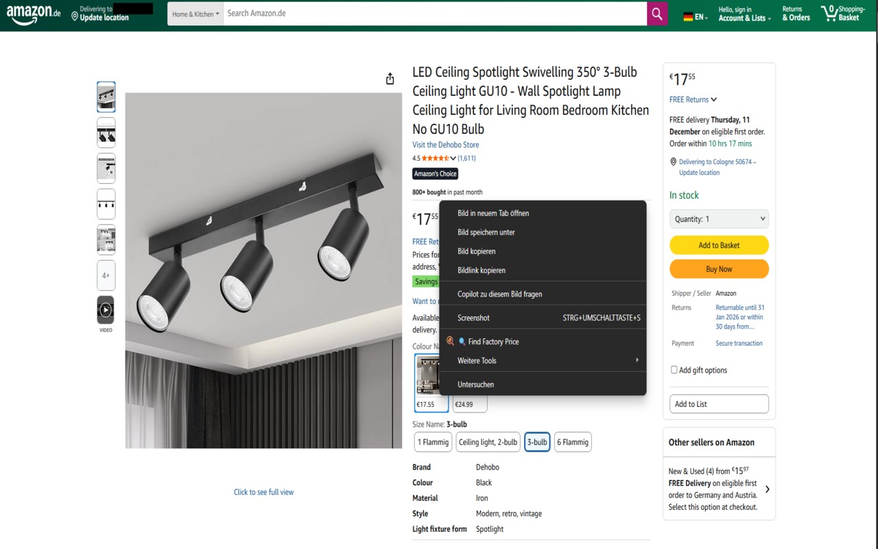The image size is (878, 549).
Task: Select the second product thumbnail
Action: click(106, 132)
